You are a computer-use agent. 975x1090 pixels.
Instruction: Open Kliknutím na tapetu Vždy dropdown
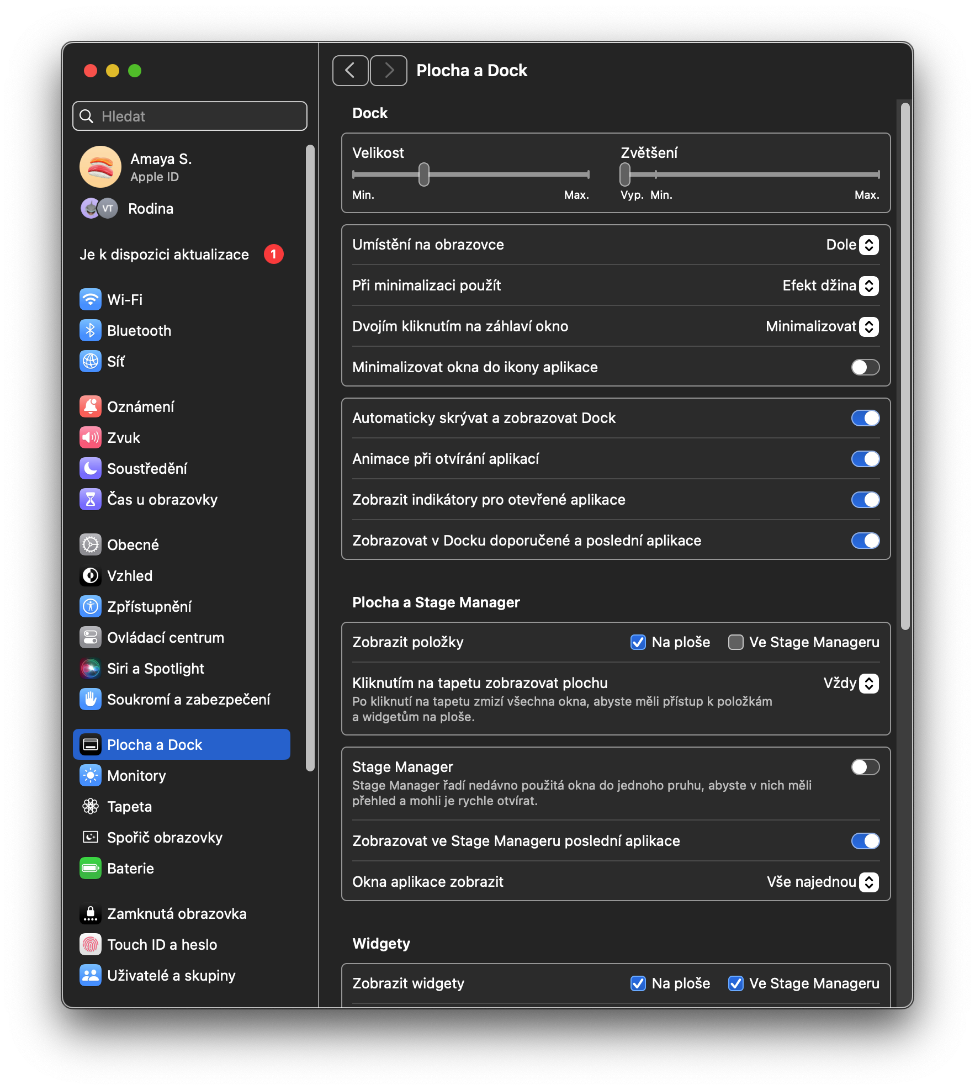(851, 683)
